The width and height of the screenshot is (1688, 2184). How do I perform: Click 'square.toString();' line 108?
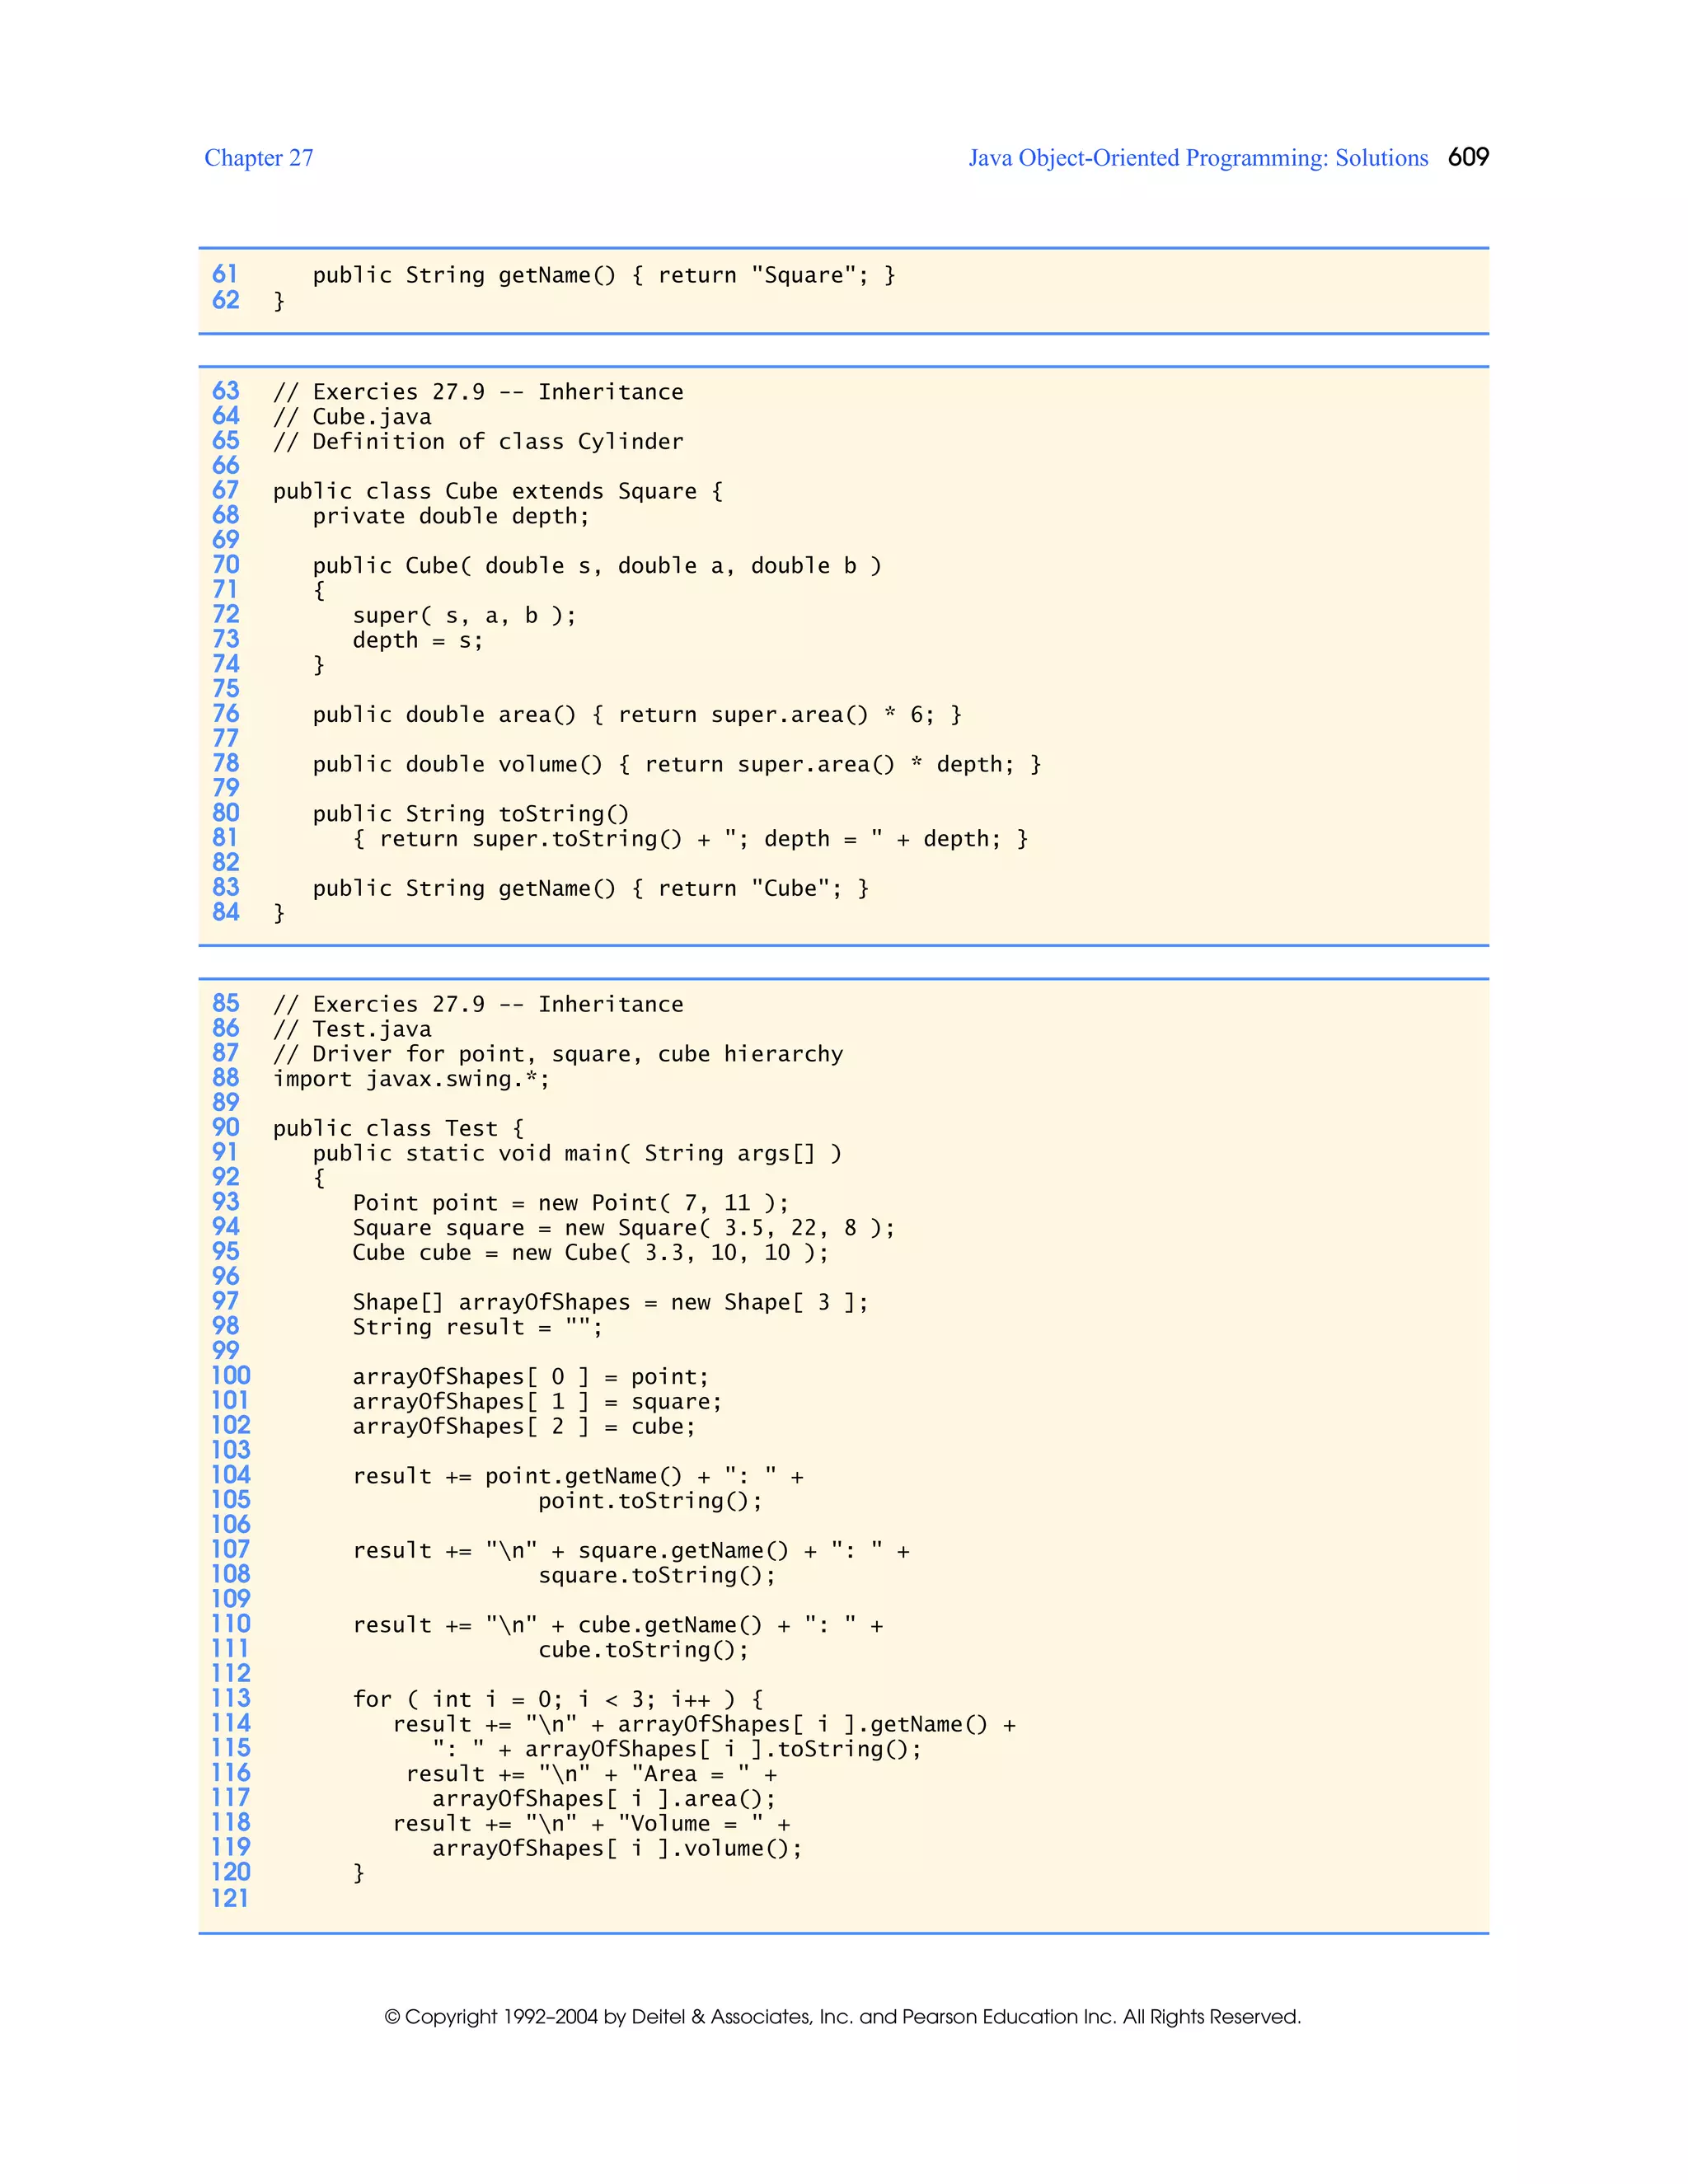657,1575
